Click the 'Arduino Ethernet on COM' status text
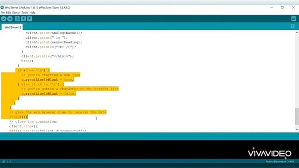This screenshot has width=299, height=168. 280,161
